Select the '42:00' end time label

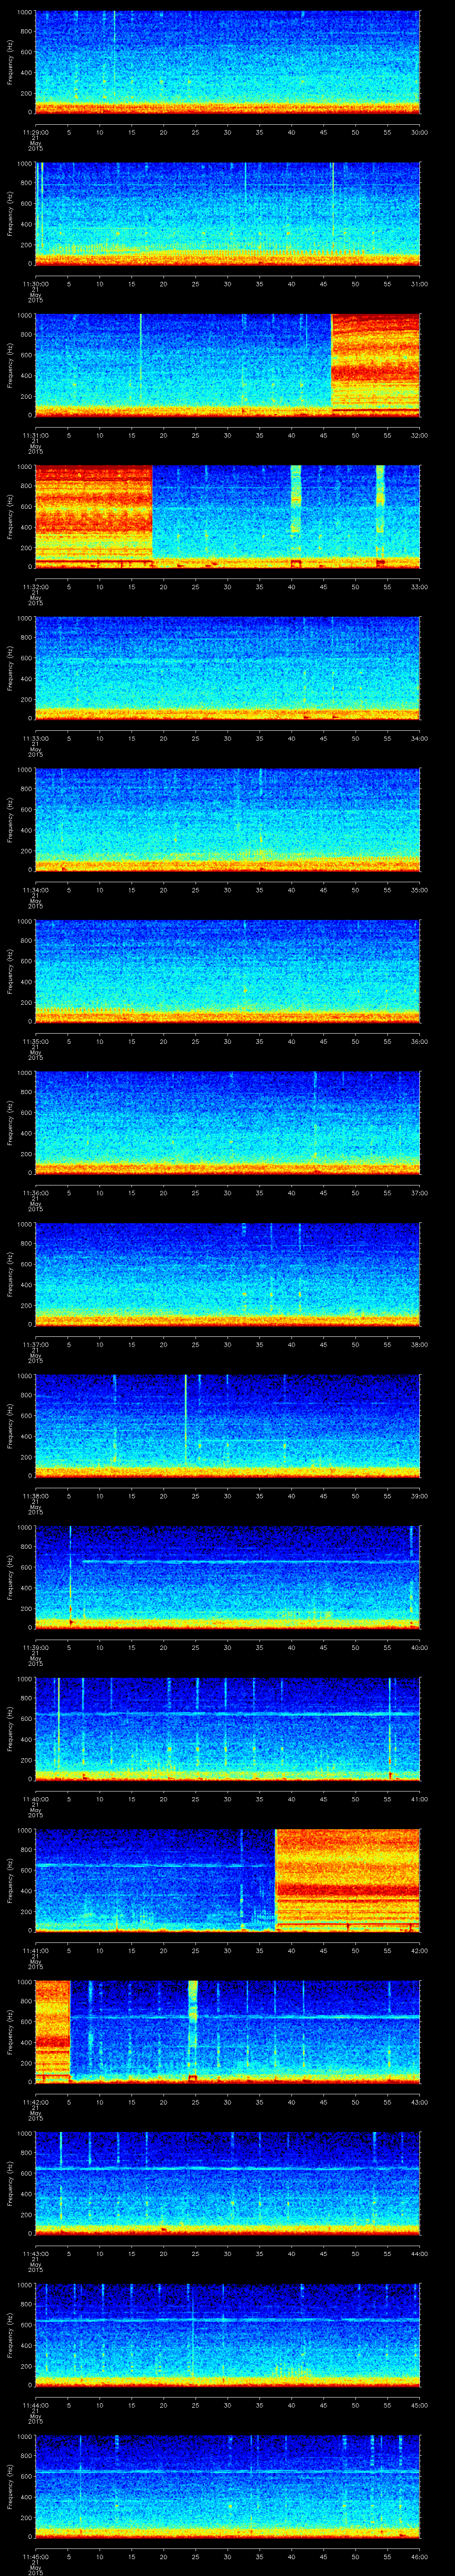[420, 1950]
